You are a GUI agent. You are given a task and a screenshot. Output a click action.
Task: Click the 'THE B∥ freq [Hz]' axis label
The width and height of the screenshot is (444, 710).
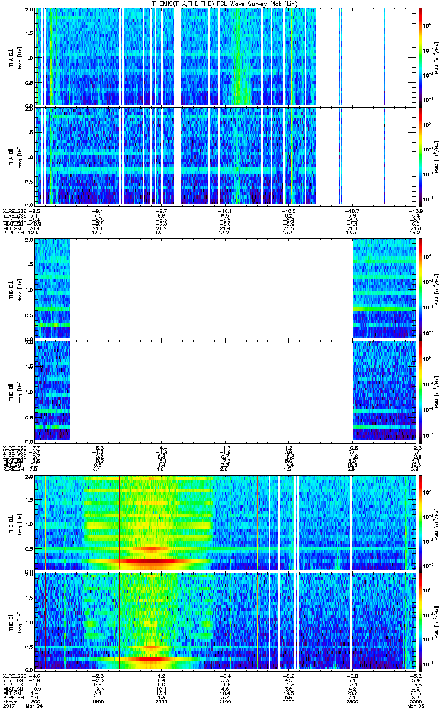point(15,621)
